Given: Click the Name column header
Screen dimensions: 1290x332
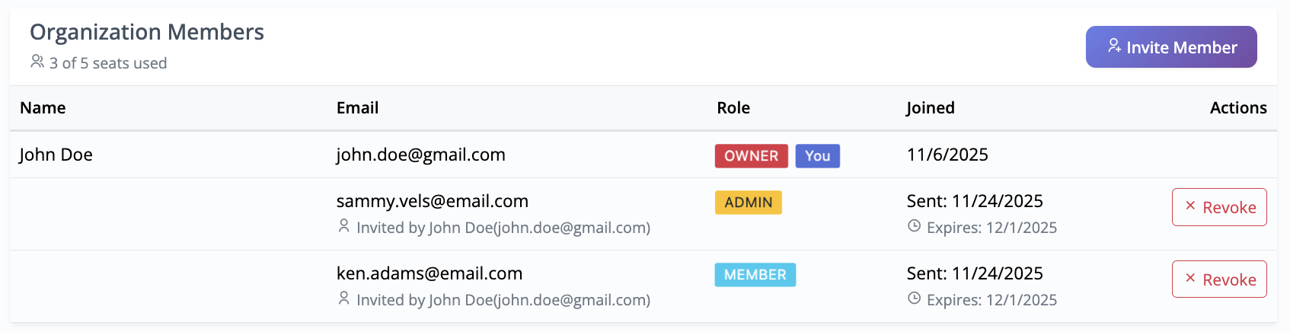Looking at the screenshot, I should [43, 108].
